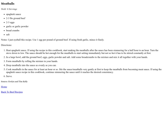
Task: Follow the Back To Beef Recipes link
Action: click(x=12, y=92)
